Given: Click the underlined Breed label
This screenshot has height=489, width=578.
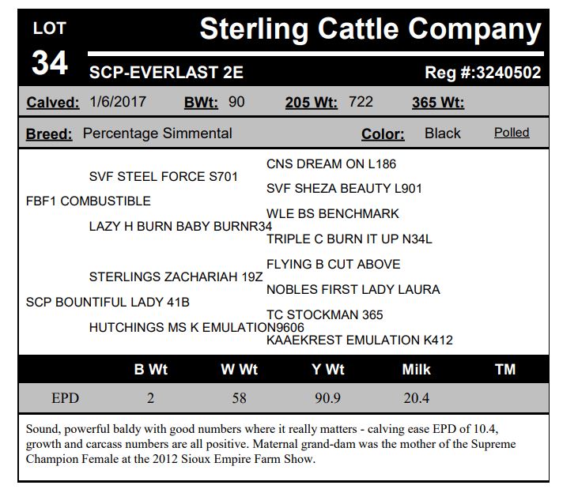Looking at the screenshot, I should click(49, 134).
